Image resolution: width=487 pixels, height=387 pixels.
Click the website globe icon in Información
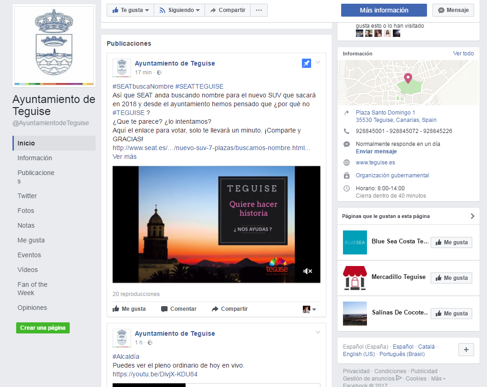pos(347,163)
